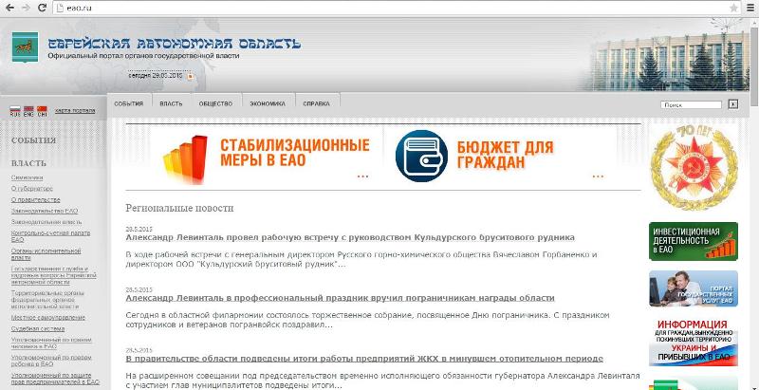The width and height of the screenshot is (759, 390).
Task: Click the browser Forward arrow
Action: (27, 8)
